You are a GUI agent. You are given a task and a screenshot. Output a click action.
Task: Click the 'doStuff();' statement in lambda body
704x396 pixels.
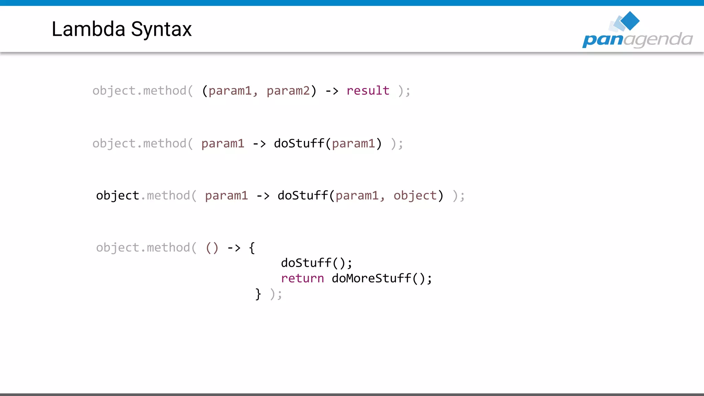(x=317, y=263)
